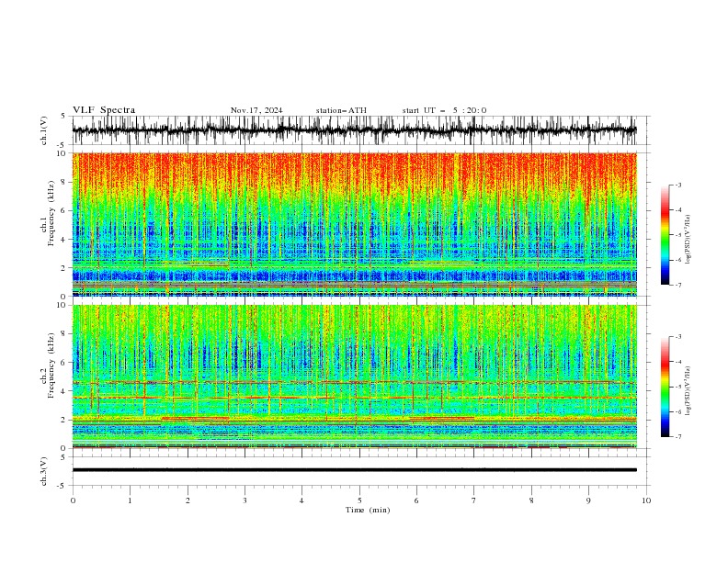The image size is (728, 562).
Task: Click the lower log(PSD)(V²/Hz) colorbar label
Action: [688, 391]
